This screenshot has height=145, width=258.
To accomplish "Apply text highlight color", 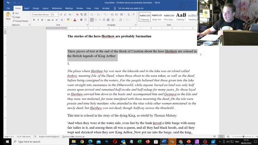I will pyautogui.click(x=68, y=20).
